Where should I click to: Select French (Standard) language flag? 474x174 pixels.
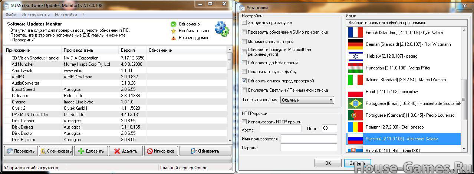pyautogui.click(x=355, y=33)
